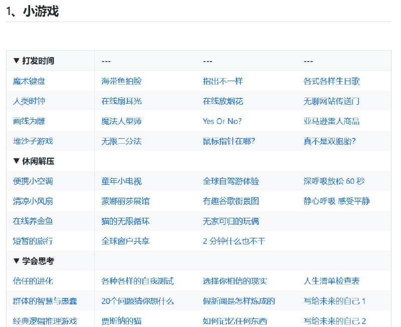Open the 便携小空调 link
The height and width of the screenshot is (327, 401).
pos(28,181)
